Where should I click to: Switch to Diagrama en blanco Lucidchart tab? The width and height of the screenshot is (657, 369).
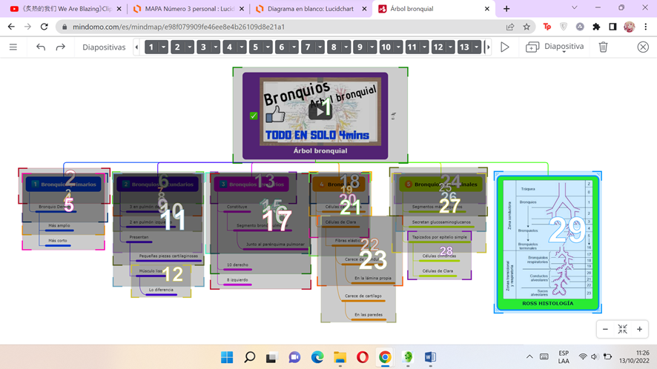click(x=311, y=9)
